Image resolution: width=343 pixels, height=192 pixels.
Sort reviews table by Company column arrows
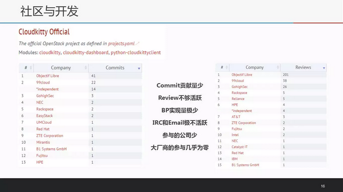pyautogui.click(x=278, y=67)
